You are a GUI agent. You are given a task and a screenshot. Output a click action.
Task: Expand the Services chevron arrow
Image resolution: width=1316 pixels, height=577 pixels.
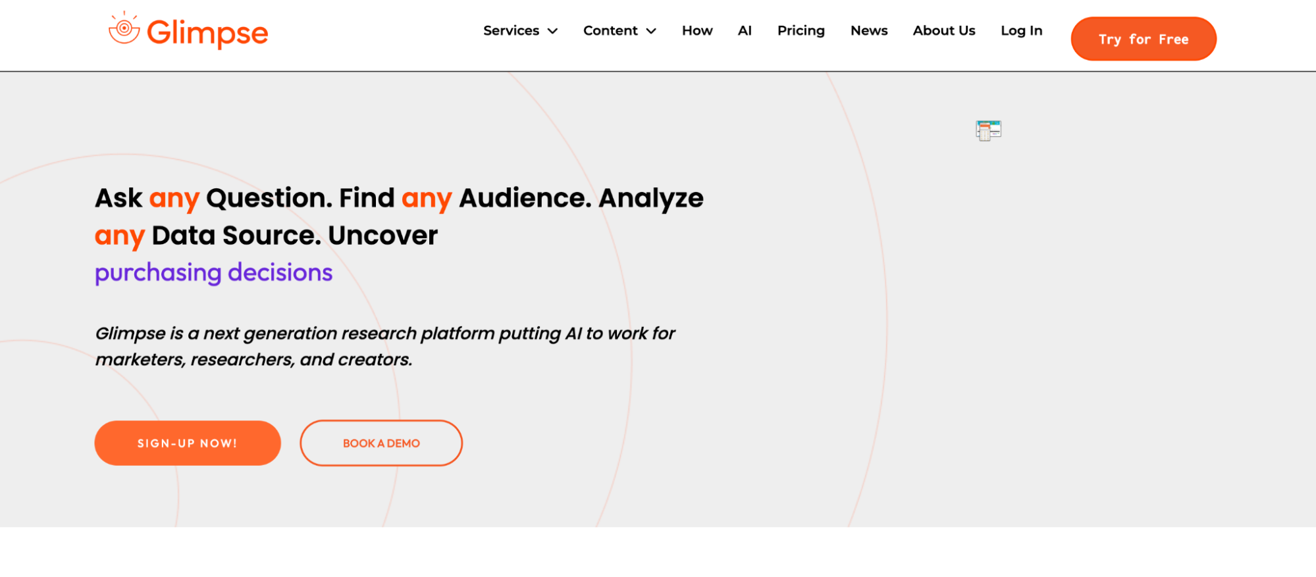coord(553,31)
